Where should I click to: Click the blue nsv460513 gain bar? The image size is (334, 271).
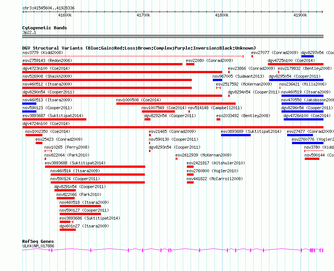[29, 104]
